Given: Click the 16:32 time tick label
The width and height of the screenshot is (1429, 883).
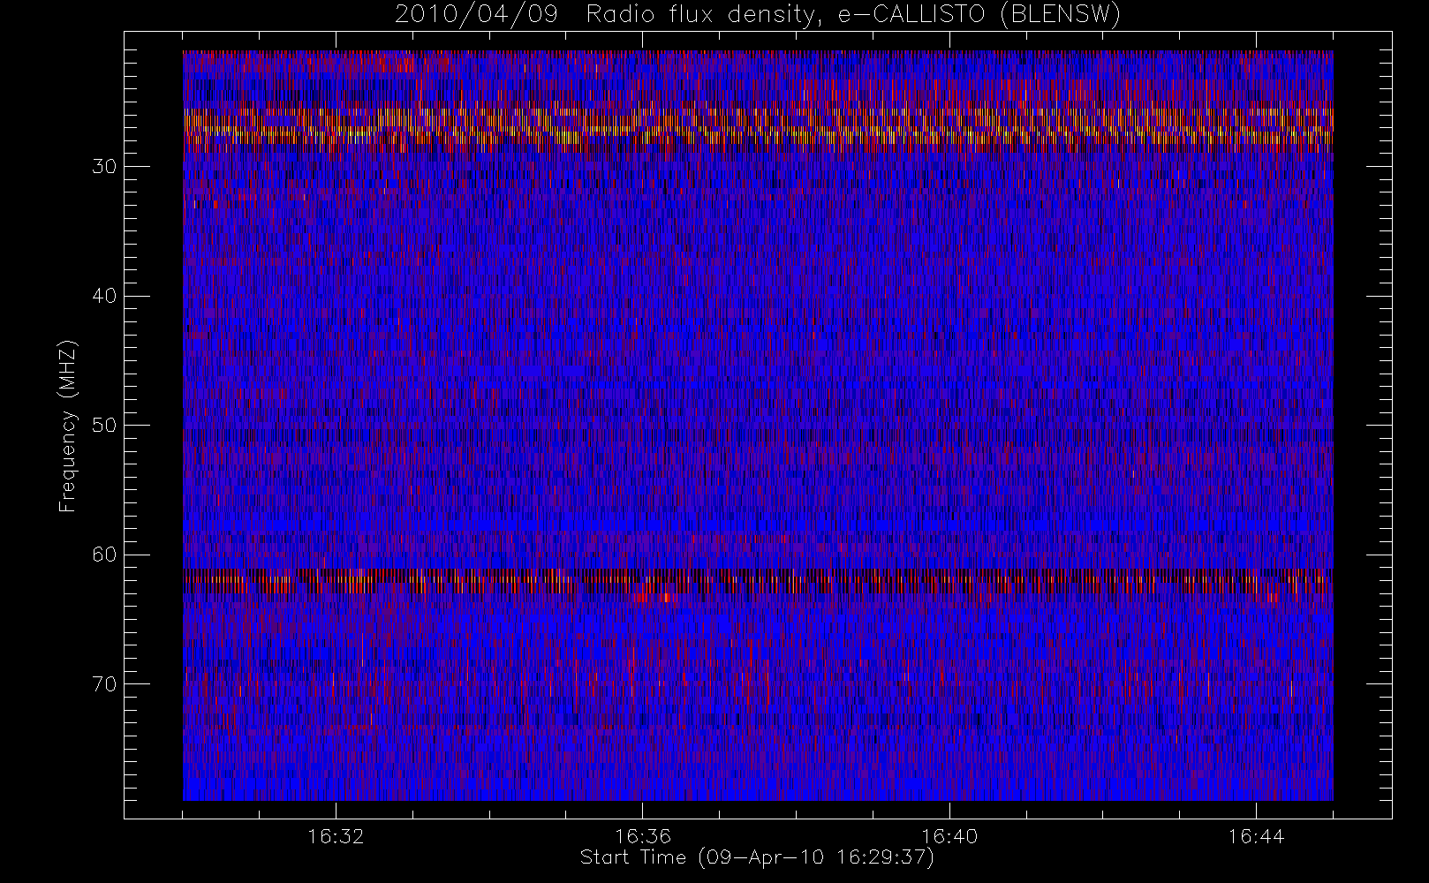Looking at the screenshot, I should coord(336,836).
